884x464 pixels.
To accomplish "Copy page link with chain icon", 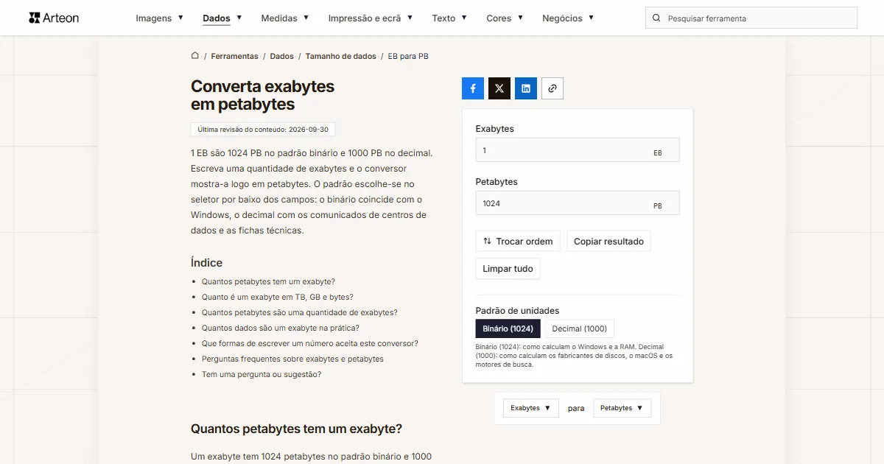I will tap(552, 88).
